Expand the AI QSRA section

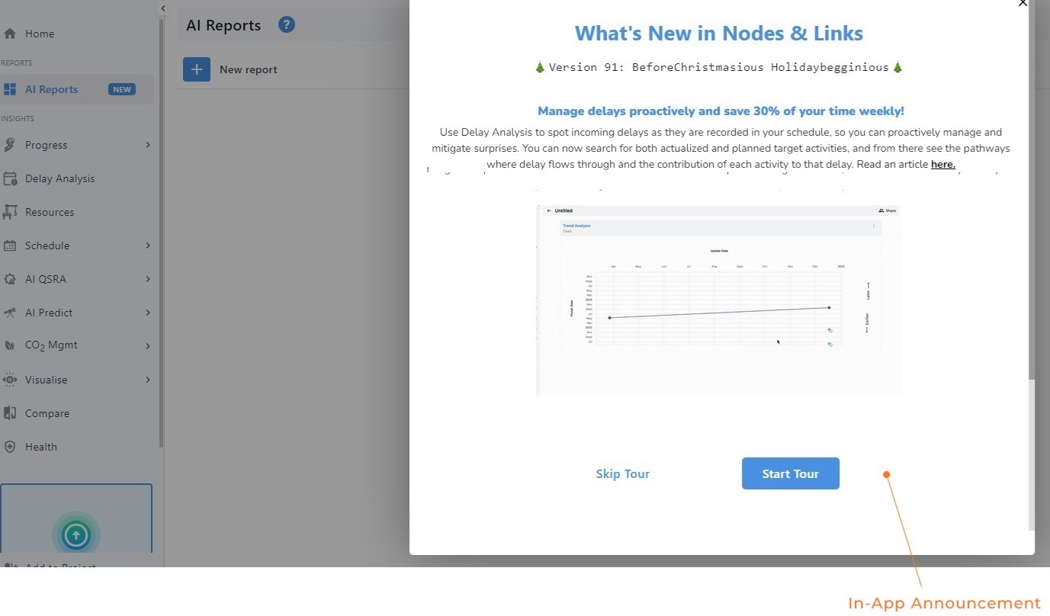[147, 279]
